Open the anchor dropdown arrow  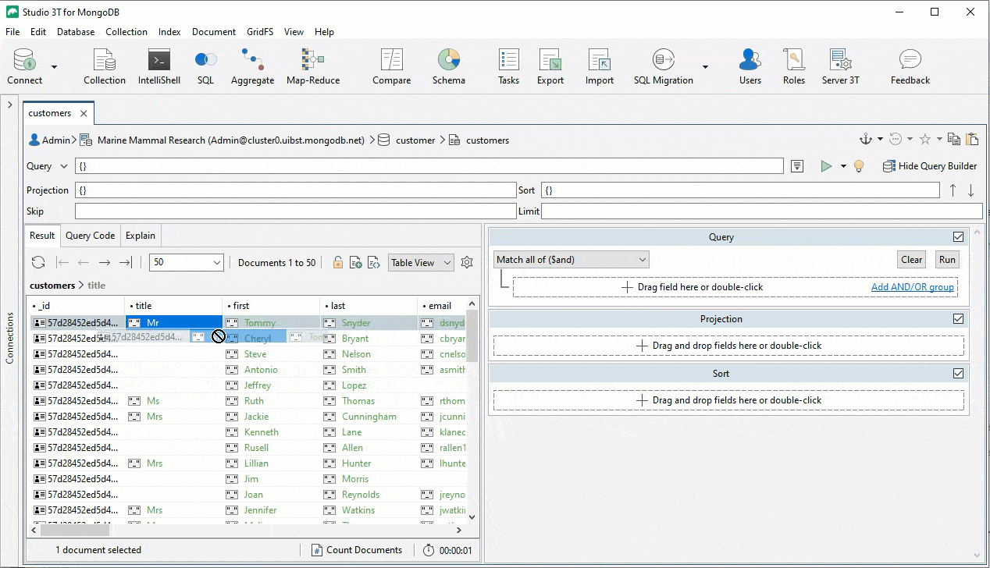[880, 139]
